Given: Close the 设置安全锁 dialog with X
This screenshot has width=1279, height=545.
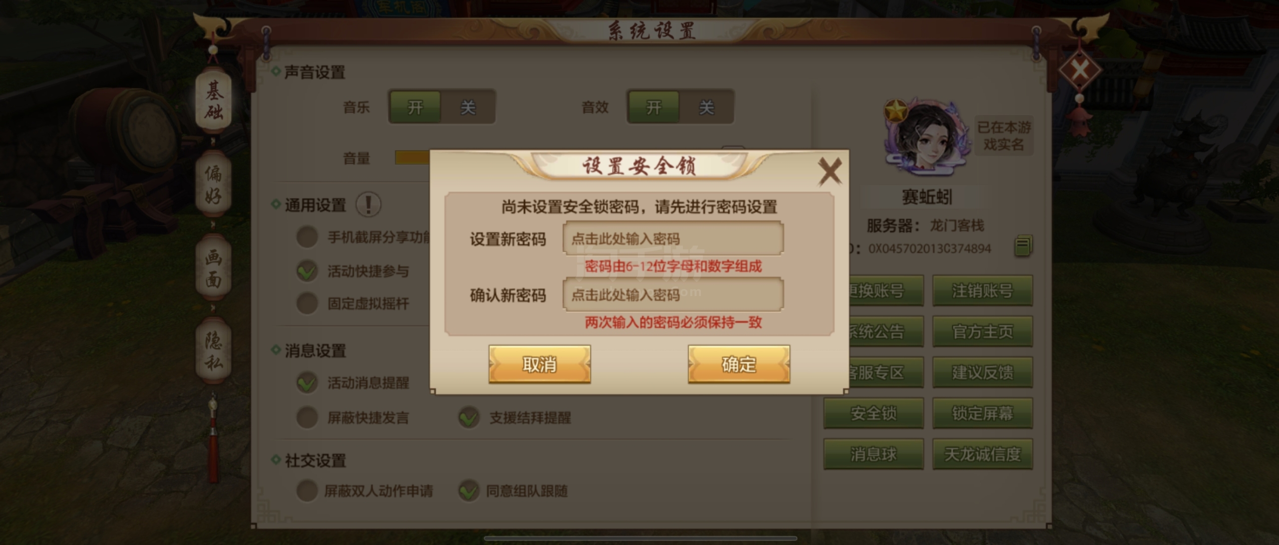Looking at the screenshot, I should point(830,172).
